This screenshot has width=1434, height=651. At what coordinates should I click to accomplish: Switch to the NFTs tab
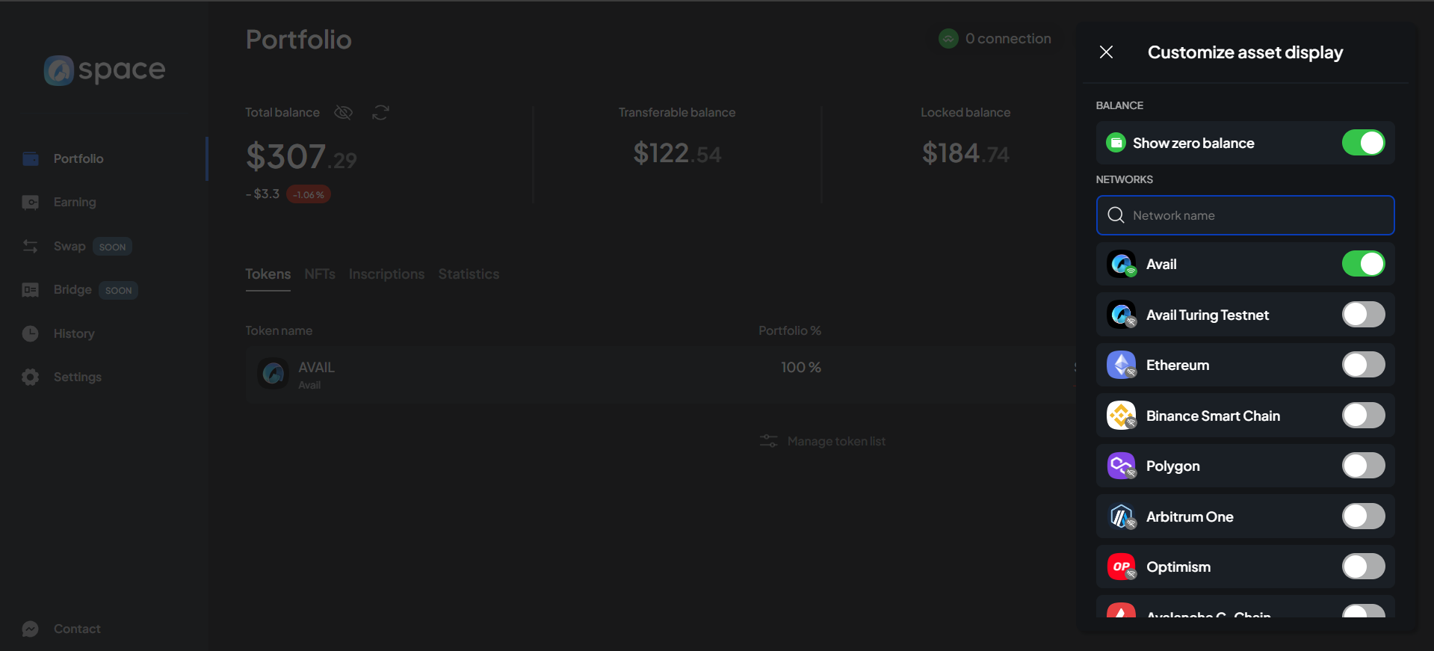pyautogui.click(x=319, y=274)
